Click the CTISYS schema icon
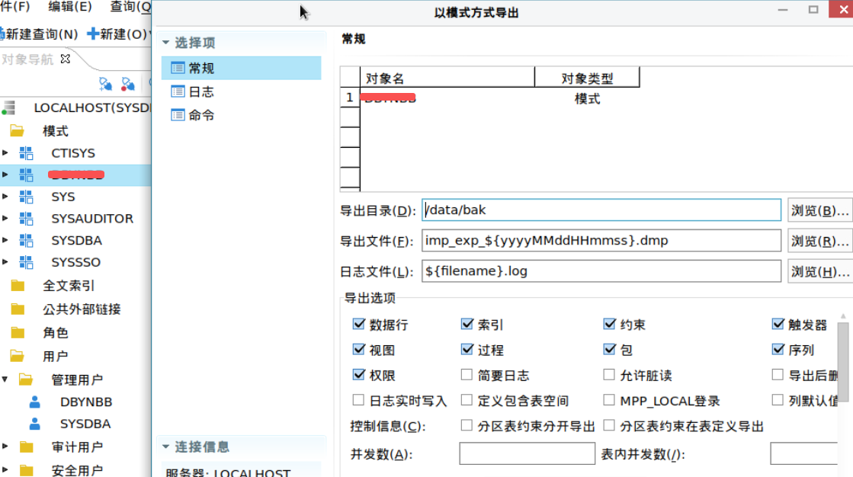 click(27, 153)
